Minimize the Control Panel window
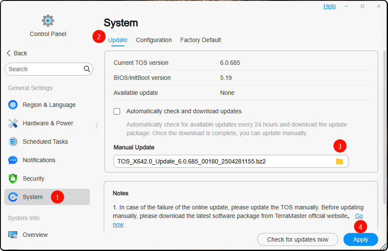This screenshot has height=251, width=388. [x=346, y=6]
